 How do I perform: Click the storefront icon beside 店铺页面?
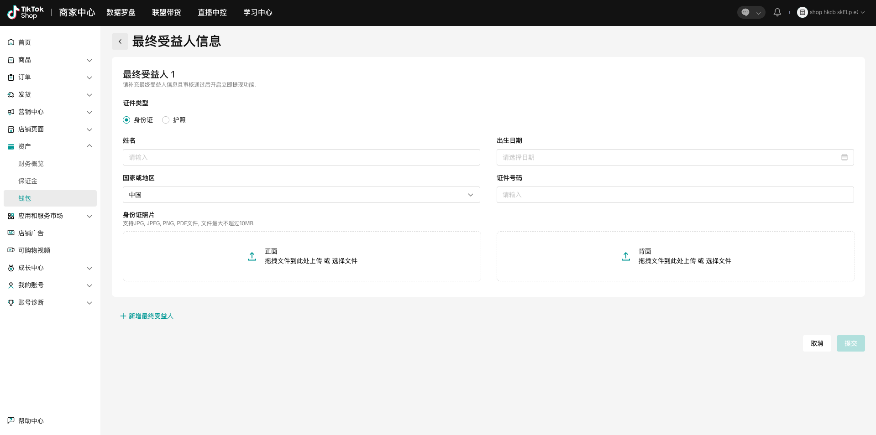tap(11, 129)
